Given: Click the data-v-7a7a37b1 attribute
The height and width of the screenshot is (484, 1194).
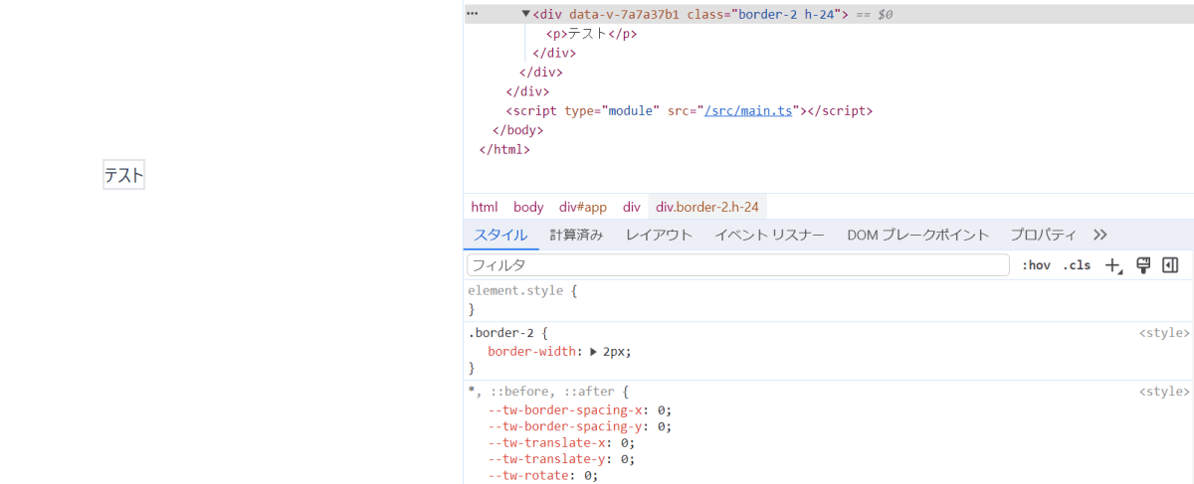Looking at the screenshot, I should [624, 14].
